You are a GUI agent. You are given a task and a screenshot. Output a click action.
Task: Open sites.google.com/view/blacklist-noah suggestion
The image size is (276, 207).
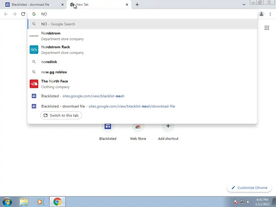[x=142, y=96]
